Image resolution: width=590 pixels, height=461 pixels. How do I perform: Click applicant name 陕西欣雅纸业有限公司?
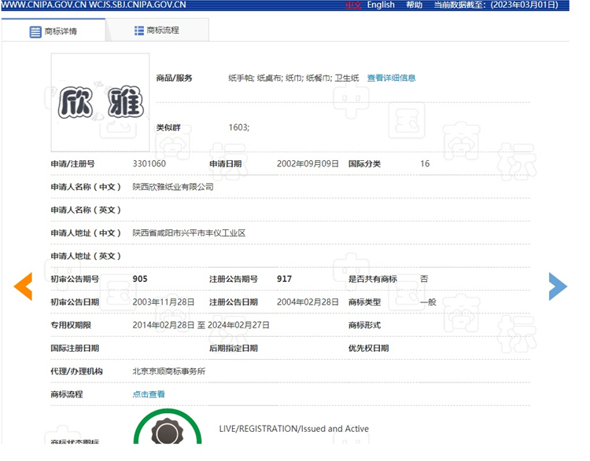pyautogui.click(x=172, y=187)
